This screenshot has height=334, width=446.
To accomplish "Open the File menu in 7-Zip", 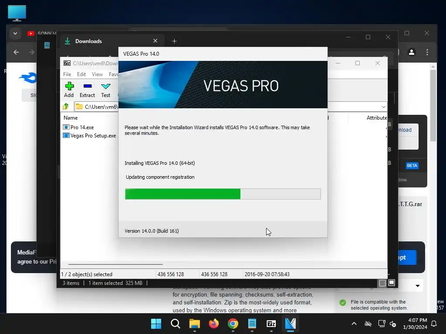I will coord(67,74).
